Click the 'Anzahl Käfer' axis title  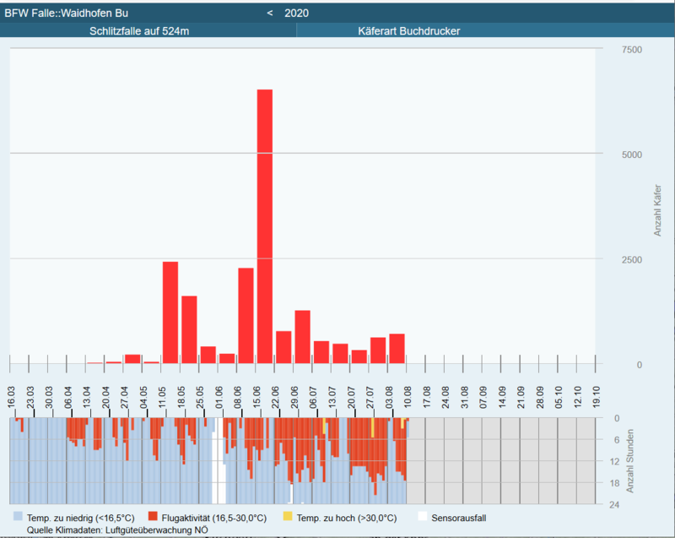(x=657, y=207)
